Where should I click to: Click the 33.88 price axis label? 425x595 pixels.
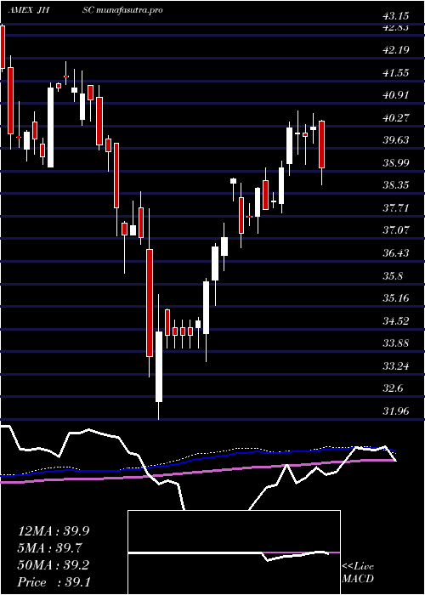(396, 343)
